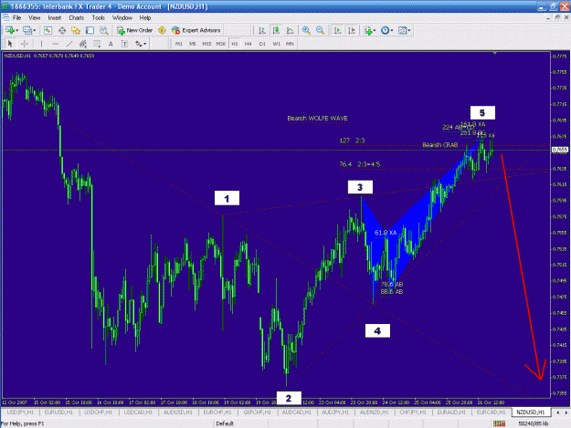
Task: Switch to the USDJPY,H1 chart tab
Action: [20, 412]
